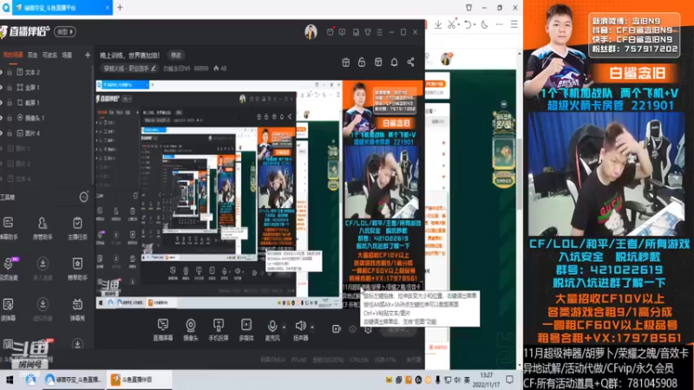Viewport: 694px width, 390px height.
Task: Open the 主播任务 tool
Action: [x=77, y=228]
